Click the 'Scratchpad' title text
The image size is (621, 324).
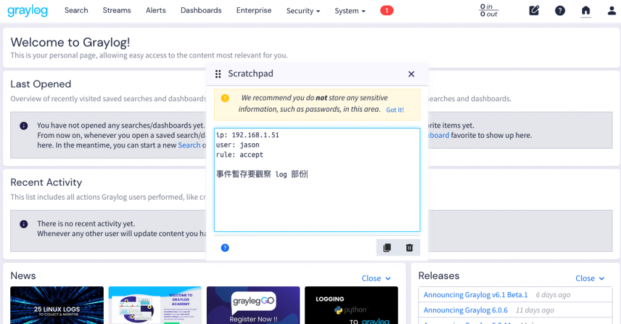[x=250, y=73]
